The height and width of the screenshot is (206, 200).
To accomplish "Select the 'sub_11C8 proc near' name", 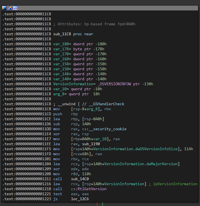I will click(73, 34).
